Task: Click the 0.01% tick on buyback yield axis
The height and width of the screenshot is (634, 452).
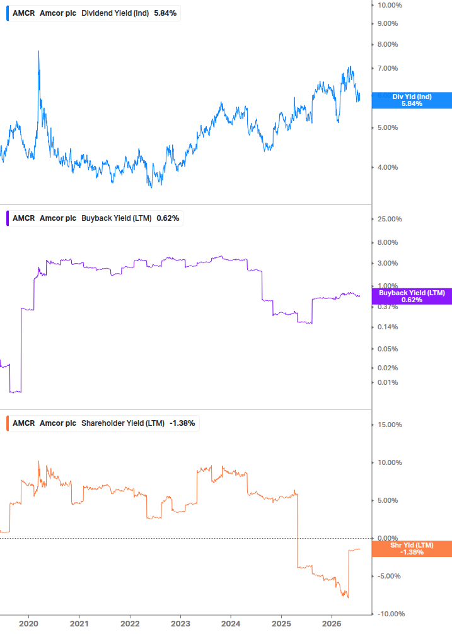Action: tap(388, 382)
